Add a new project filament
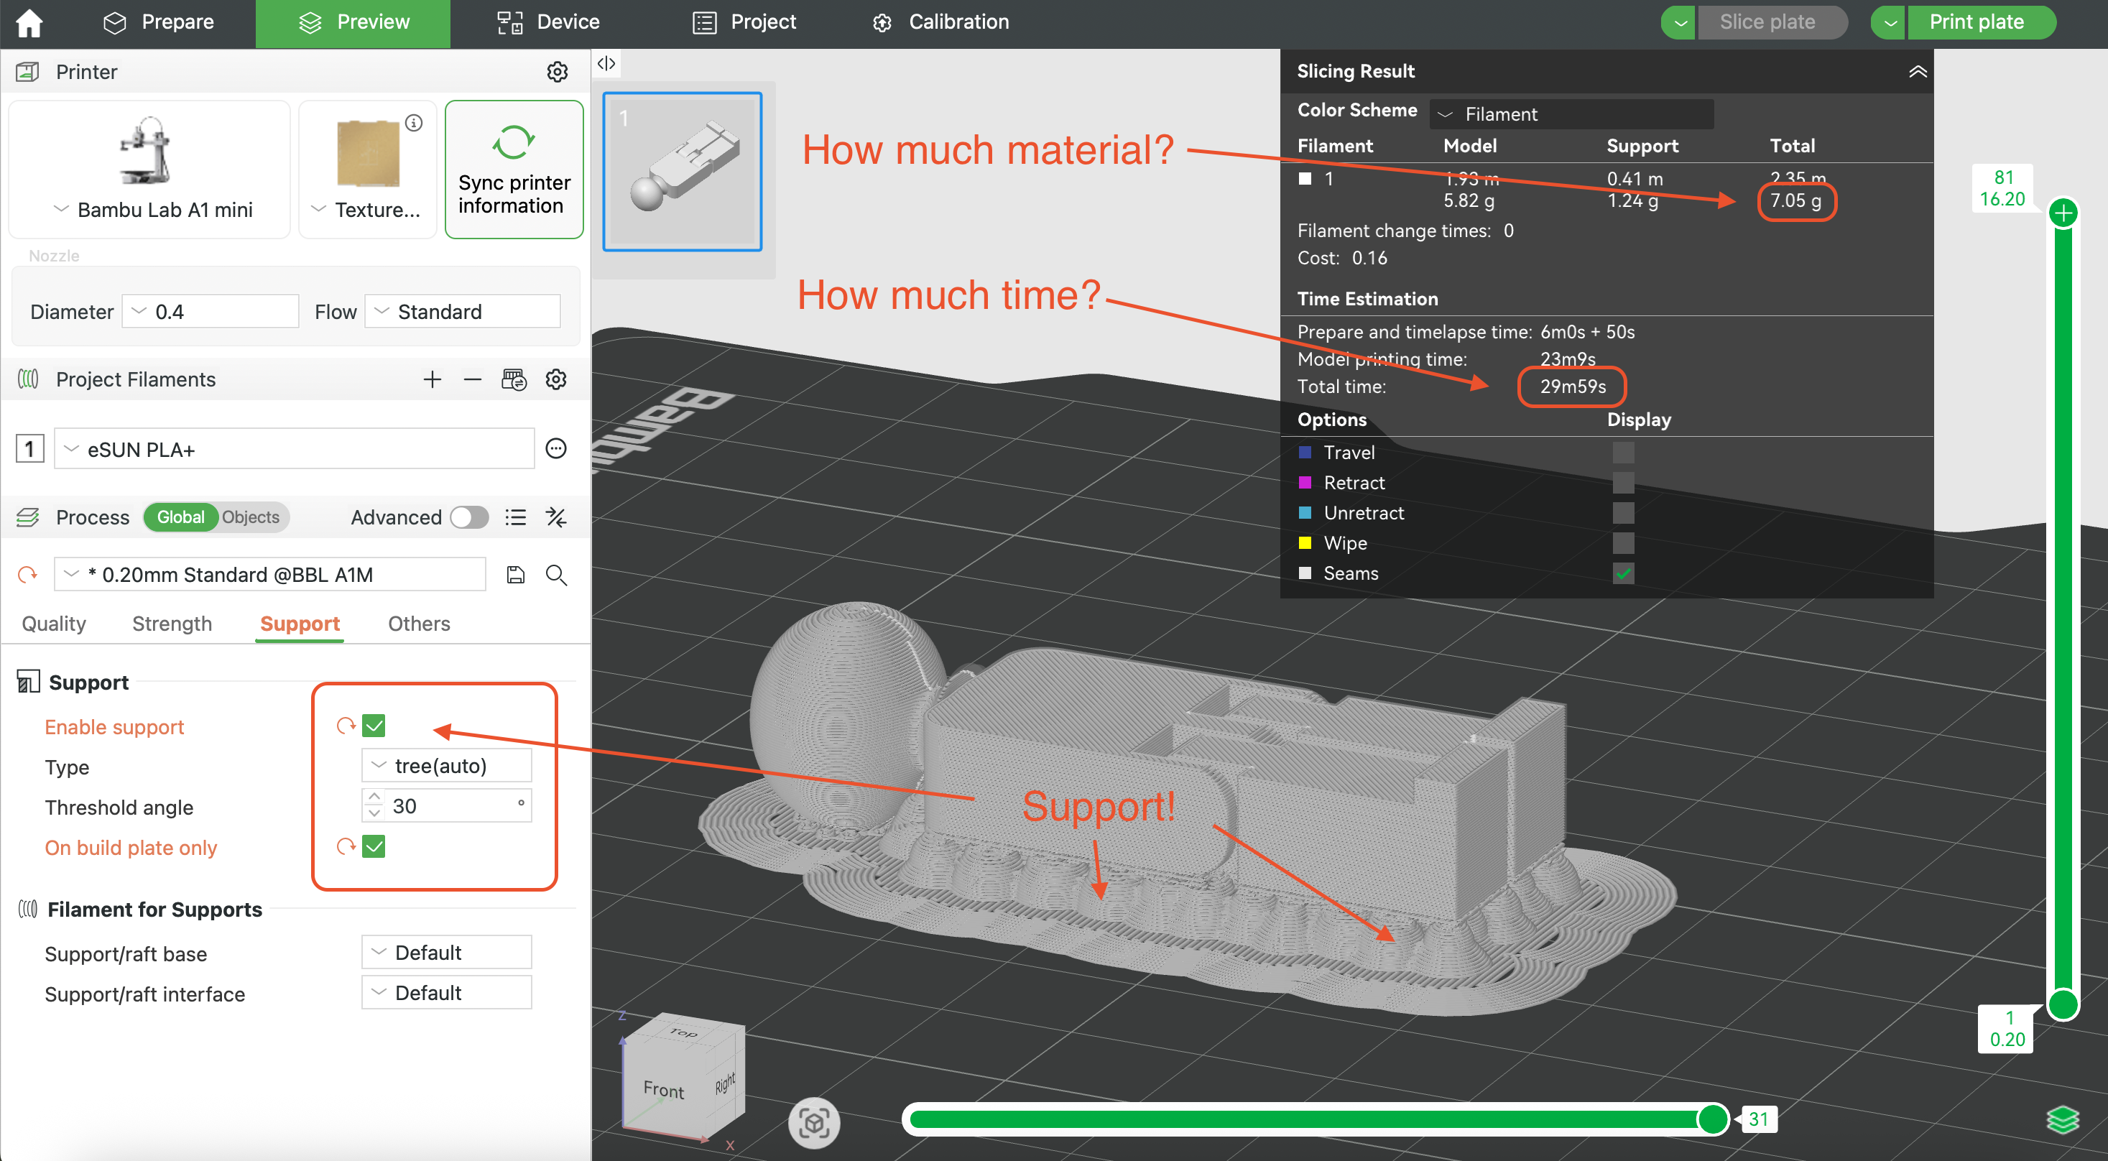 coord(432,379)
